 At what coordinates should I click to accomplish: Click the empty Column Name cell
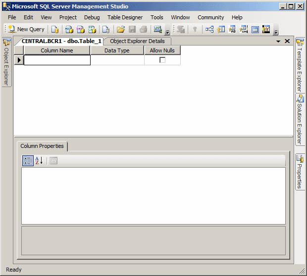pos(57,60)
